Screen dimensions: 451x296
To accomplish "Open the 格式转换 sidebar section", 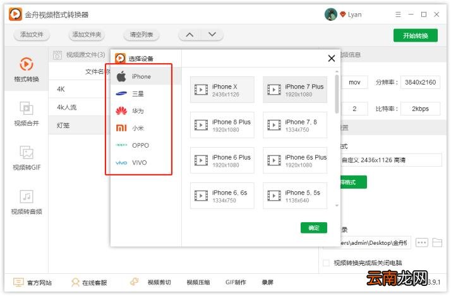I will (26, 69).
